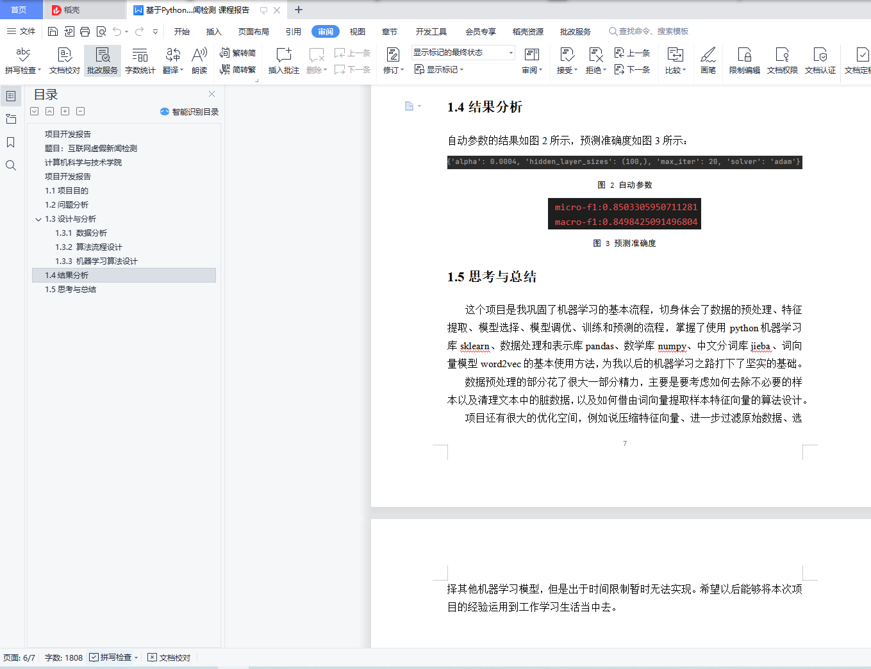Open 批改服务 in the review ribbon
The width and height of the screenshot is (871, 669).
[x=103, y=61]
